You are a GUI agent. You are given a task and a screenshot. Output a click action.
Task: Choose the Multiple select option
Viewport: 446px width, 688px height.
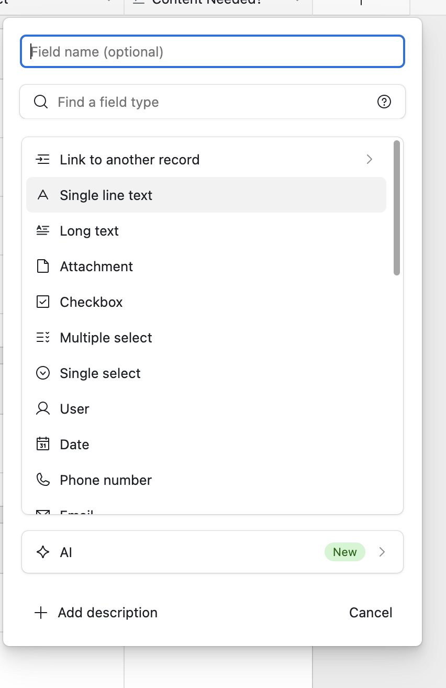[x=106, y=338]
